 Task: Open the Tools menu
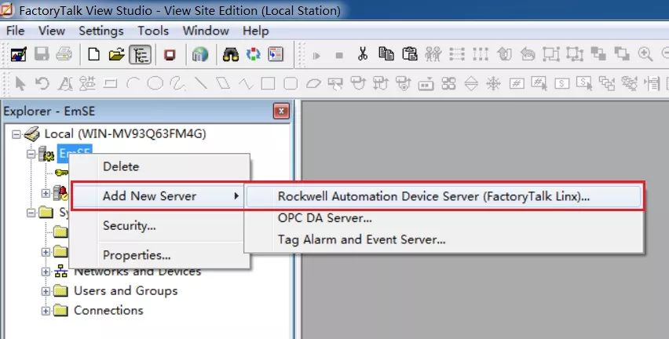[153, 31]
